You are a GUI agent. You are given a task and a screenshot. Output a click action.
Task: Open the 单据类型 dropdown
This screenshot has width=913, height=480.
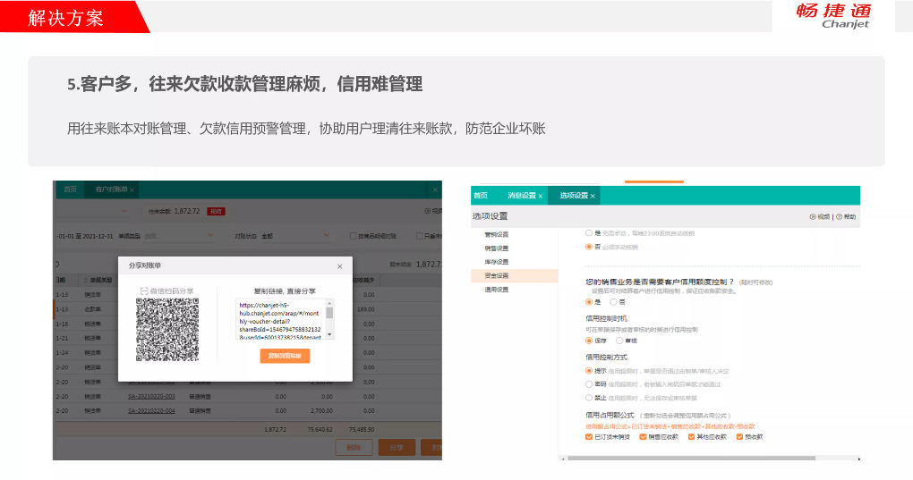tap(179, 236)
